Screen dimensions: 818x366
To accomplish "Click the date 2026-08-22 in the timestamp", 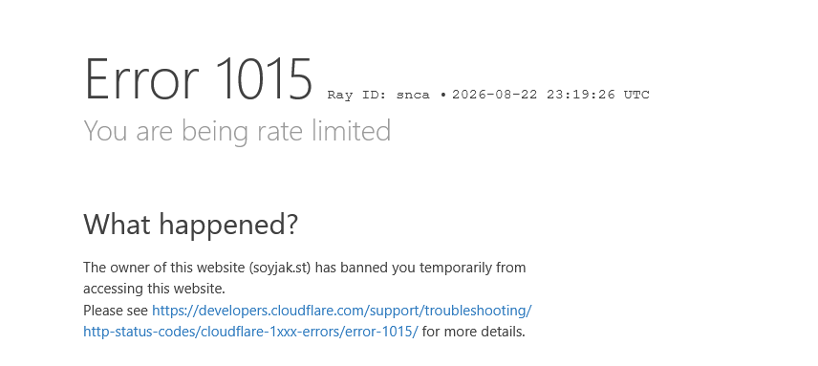I will pos(495,95).
